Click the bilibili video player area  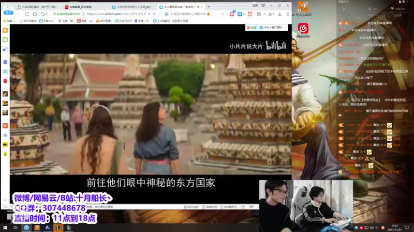coord(151,114)
